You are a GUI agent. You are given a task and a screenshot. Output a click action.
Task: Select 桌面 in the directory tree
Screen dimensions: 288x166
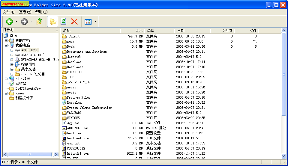[13, 36]
